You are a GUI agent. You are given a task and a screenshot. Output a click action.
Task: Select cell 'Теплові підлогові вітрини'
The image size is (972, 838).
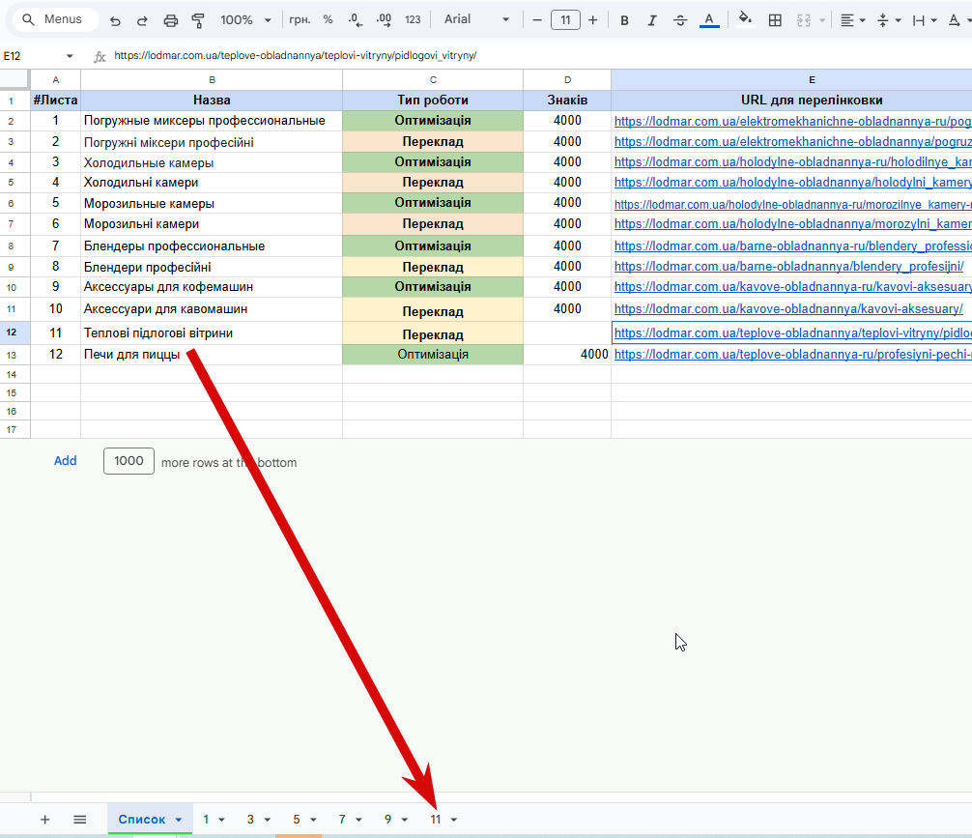212,333
